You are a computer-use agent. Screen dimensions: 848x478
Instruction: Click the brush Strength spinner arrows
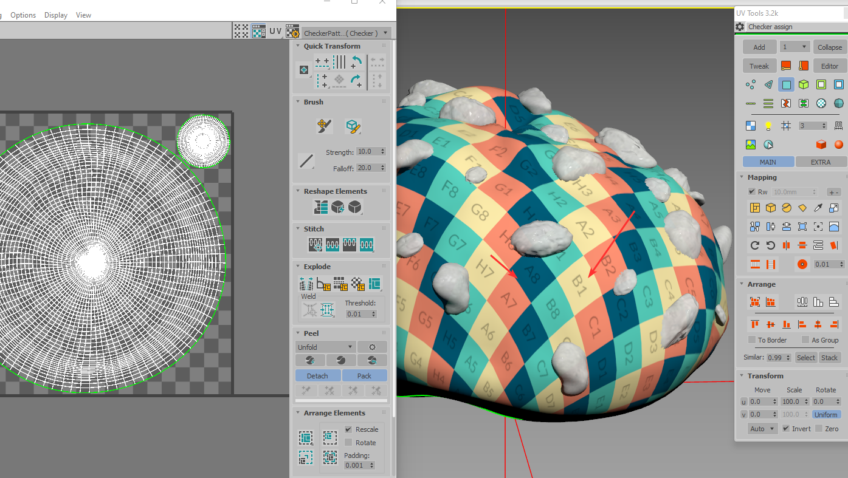tap(382, 152)
